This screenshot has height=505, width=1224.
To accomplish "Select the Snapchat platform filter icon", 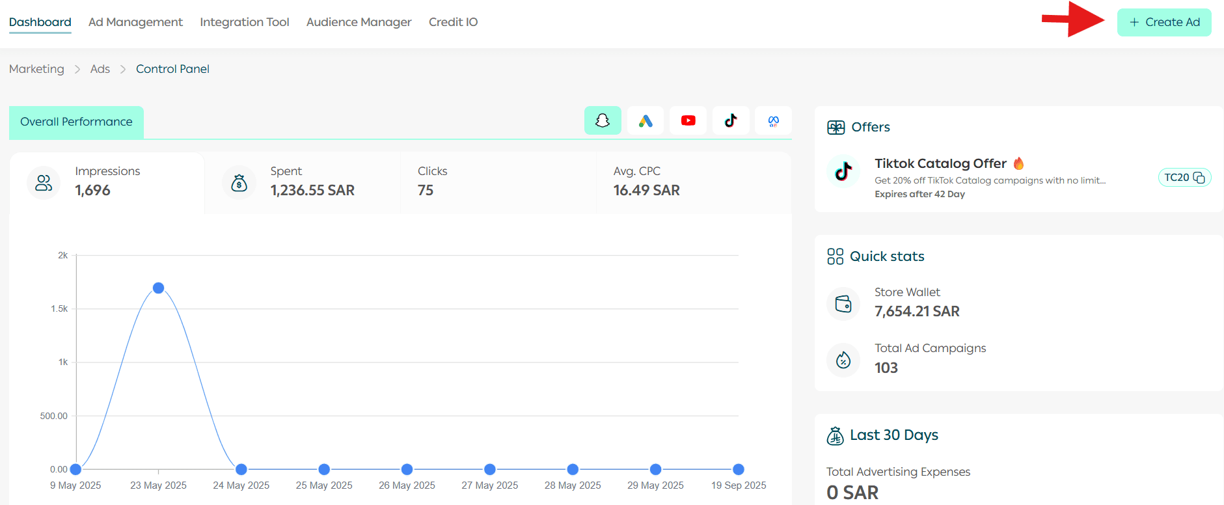I will click(x=603, y=120).
